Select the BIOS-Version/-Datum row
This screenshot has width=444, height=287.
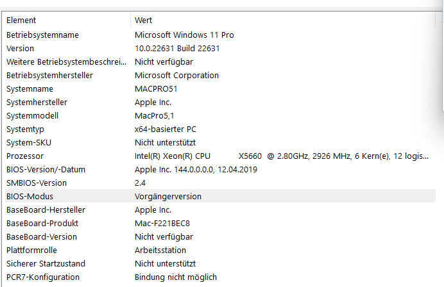tap(220, 169)
